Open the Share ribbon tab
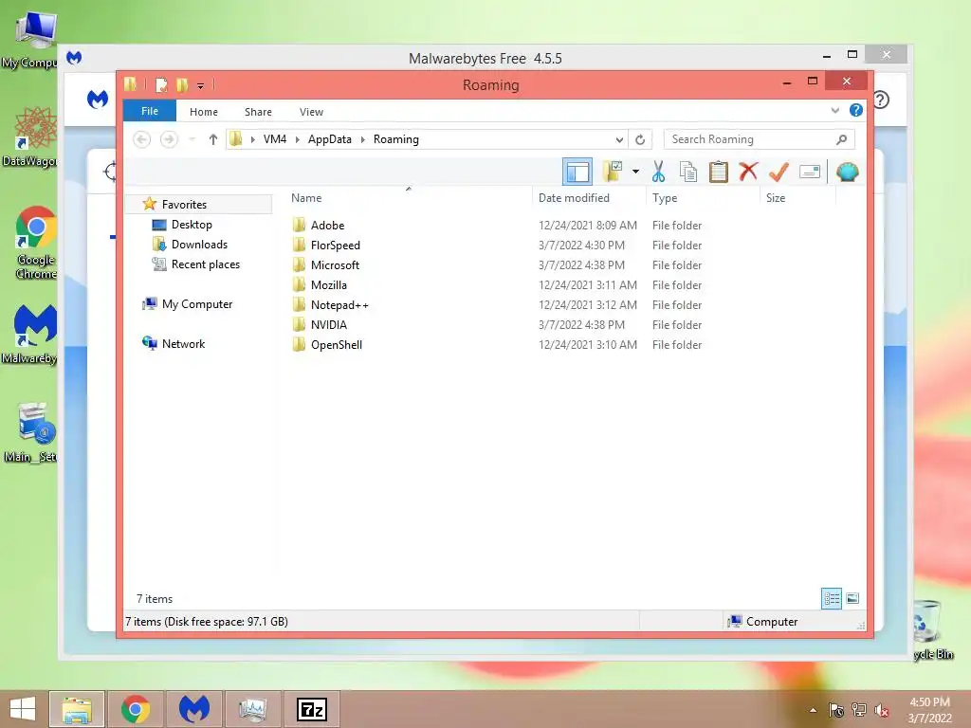This screenshot has width=971, height=728. tap(258, 112)
